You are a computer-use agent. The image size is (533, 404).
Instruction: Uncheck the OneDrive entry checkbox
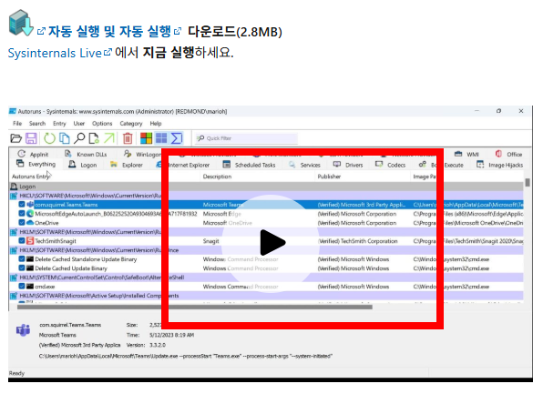click(x=22, y=223)
